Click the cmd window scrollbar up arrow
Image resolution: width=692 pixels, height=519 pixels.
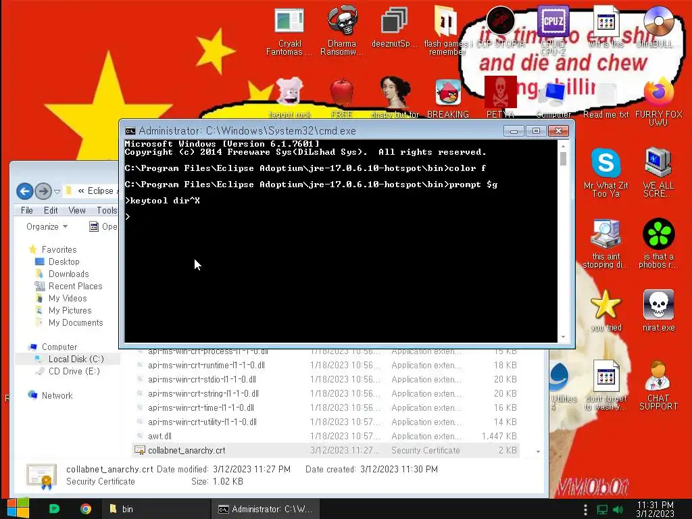[x=563, y=145]
